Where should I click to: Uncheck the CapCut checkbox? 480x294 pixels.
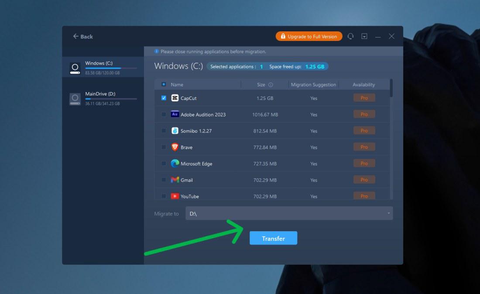click(x=164, y=98)
